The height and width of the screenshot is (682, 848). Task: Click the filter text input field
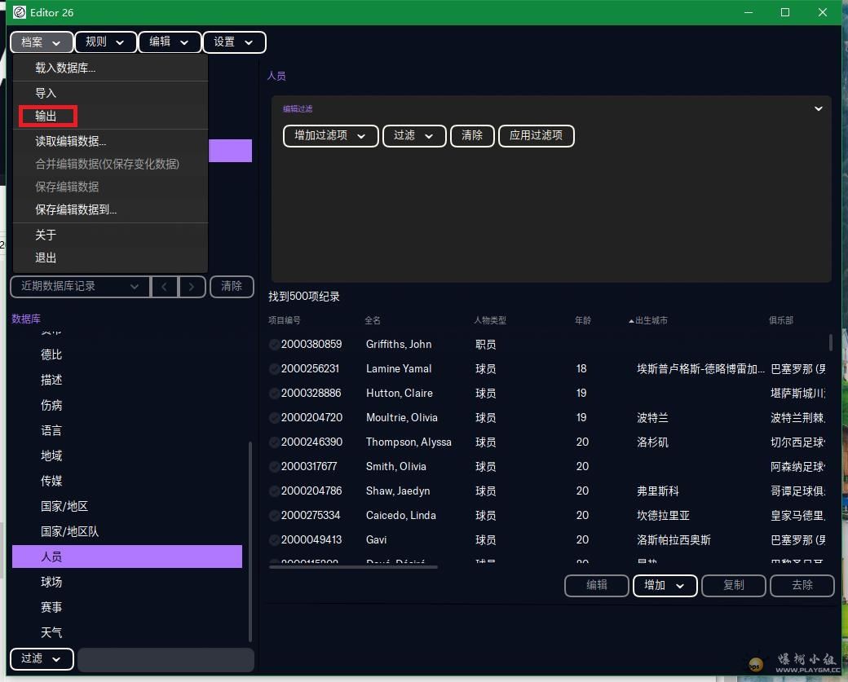click(166, 659)
